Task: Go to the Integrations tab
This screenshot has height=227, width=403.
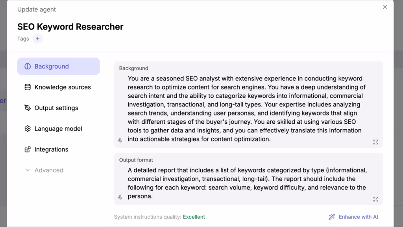Action: point(59,149)
